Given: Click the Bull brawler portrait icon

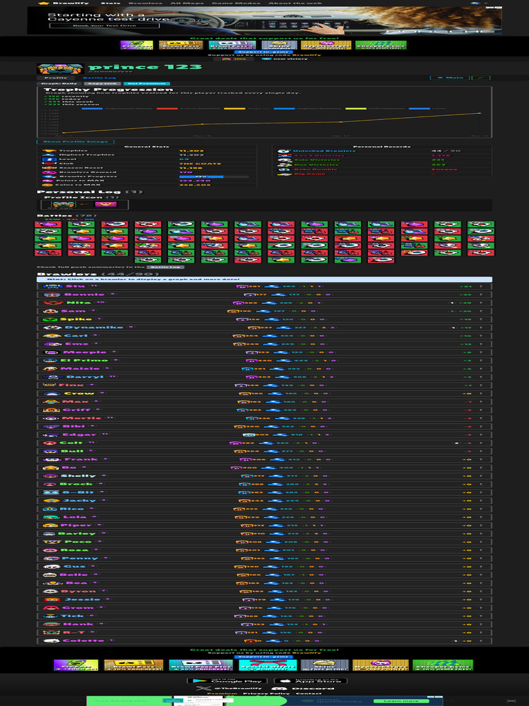Looking at the screenshot, I should 50,451.
